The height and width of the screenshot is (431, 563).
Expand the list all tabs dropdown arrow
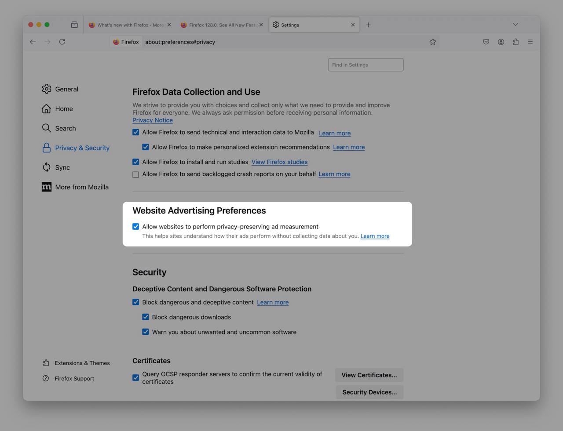[515, 25]
